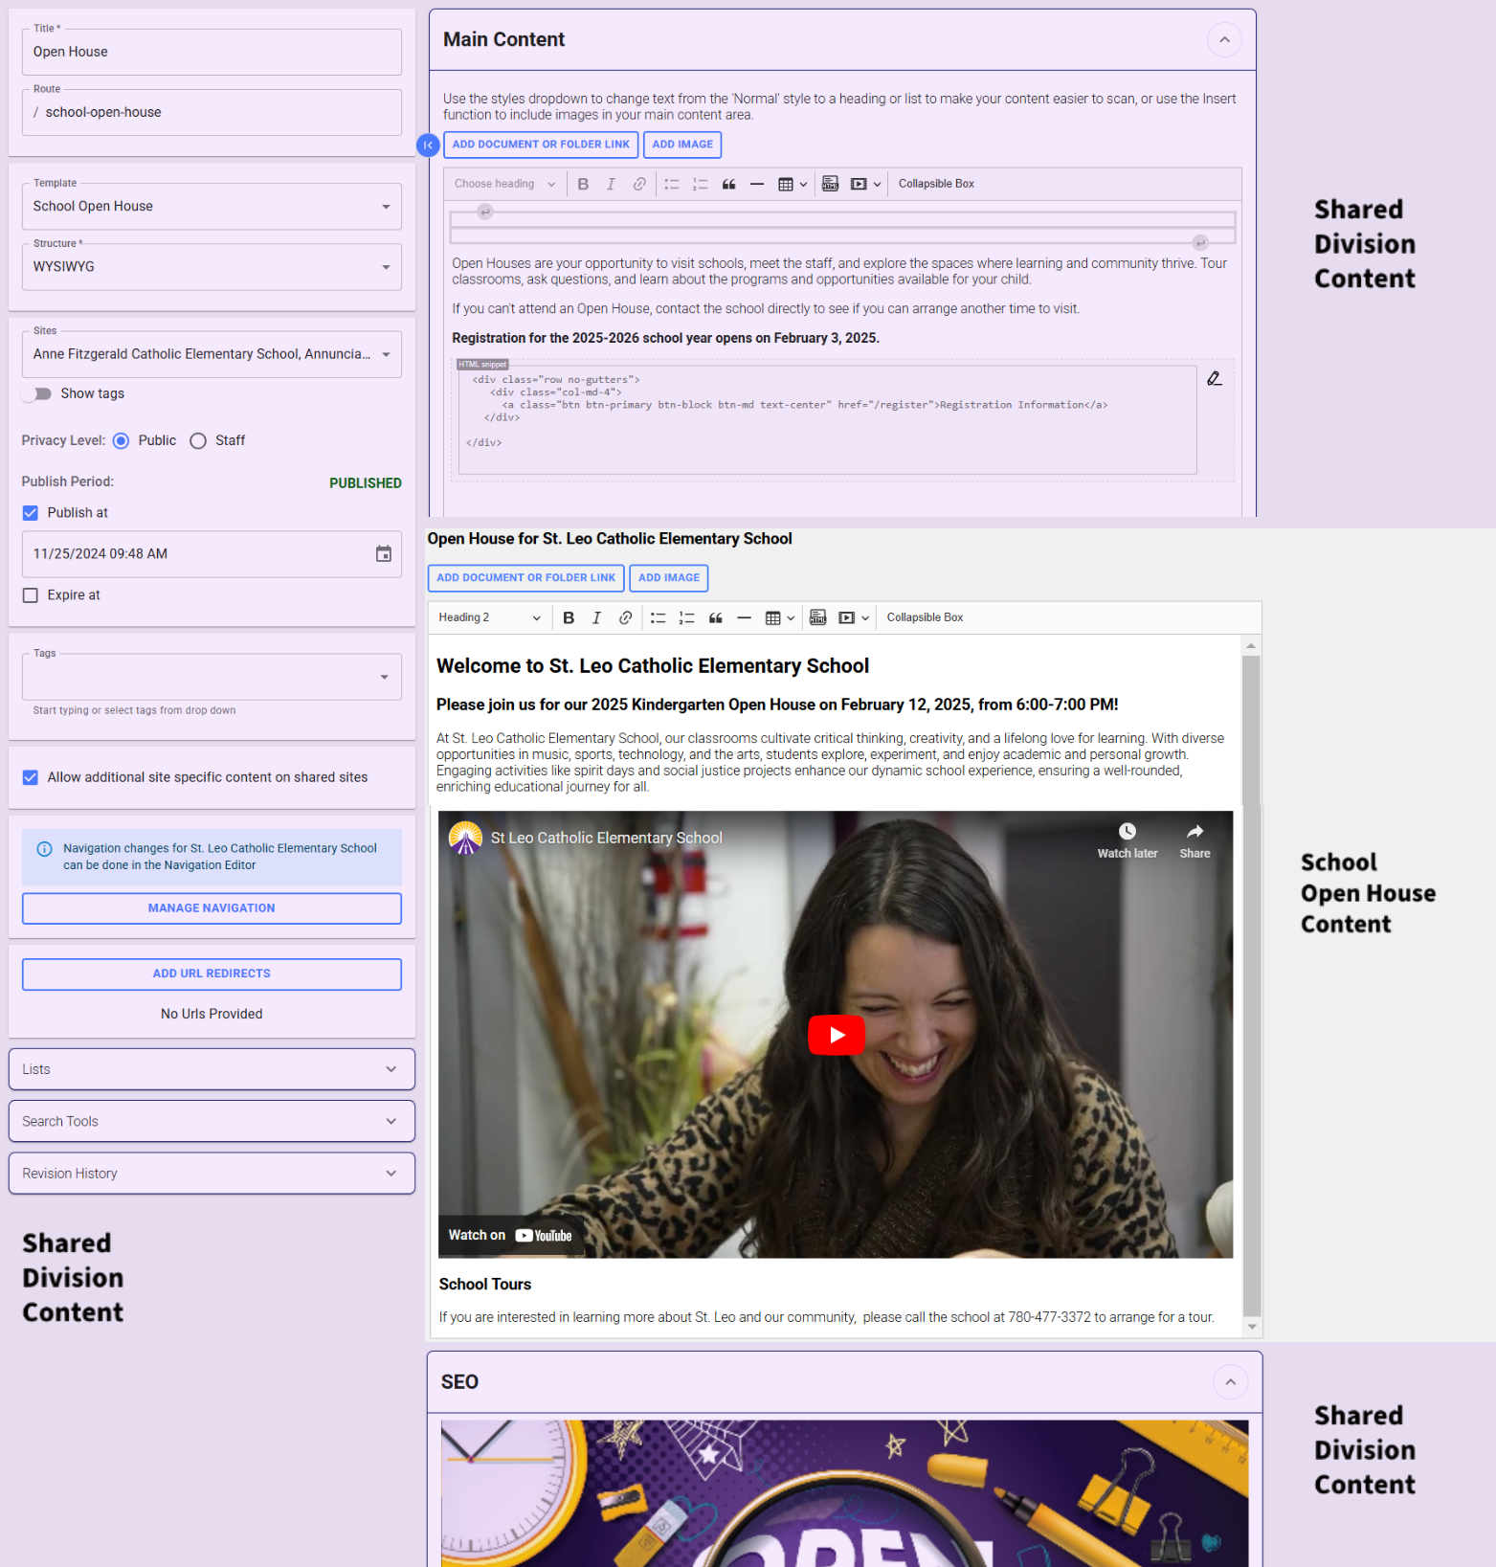Screen dimensions: 1496x1567
Task: Uncheck Allow additional site specific content
Action: pos(31,777)
